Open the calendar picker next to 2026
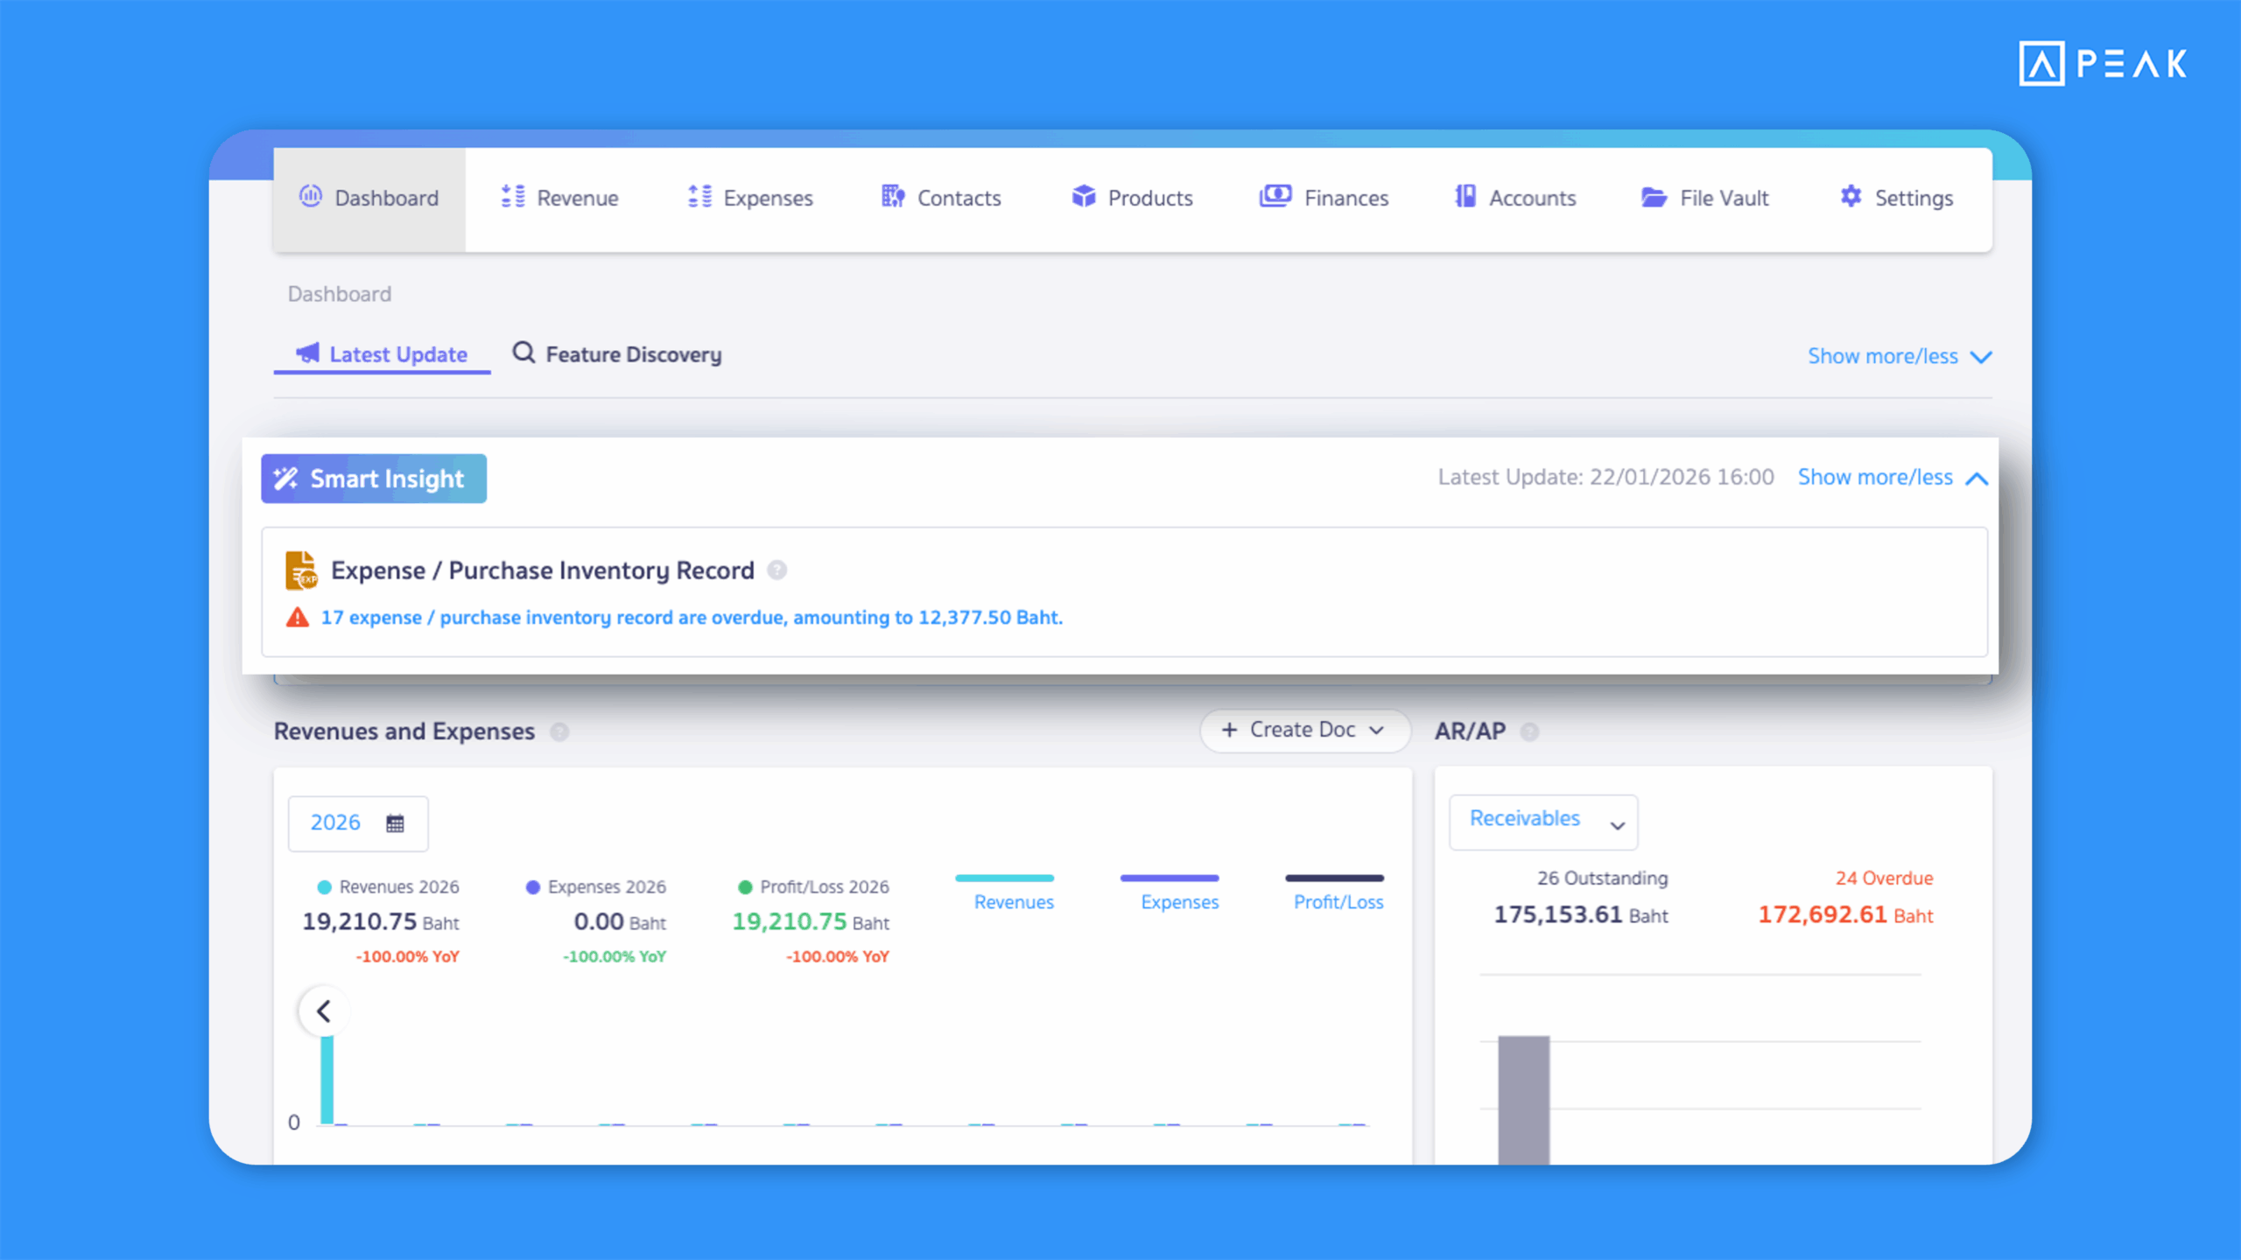The width and height of the screenshot is (2241, 1260). coord(396,822)
